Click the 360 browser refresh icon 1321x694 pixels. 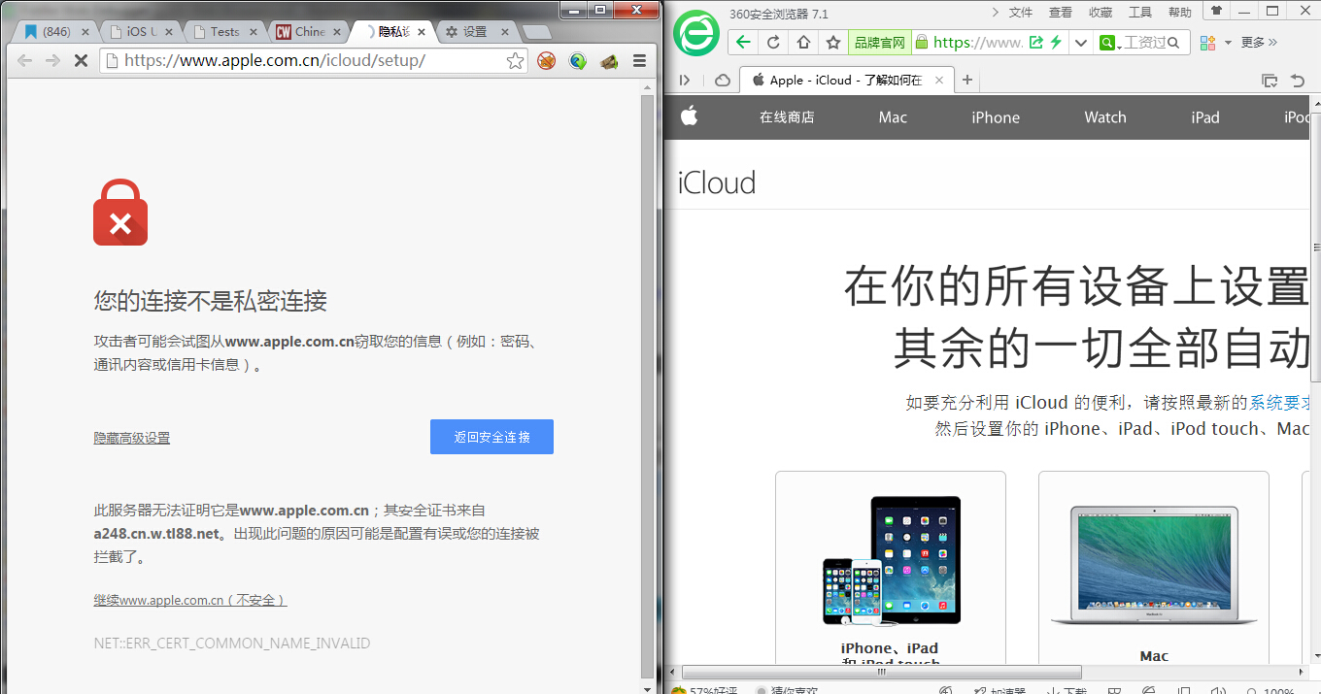click(x=773, y=42)
